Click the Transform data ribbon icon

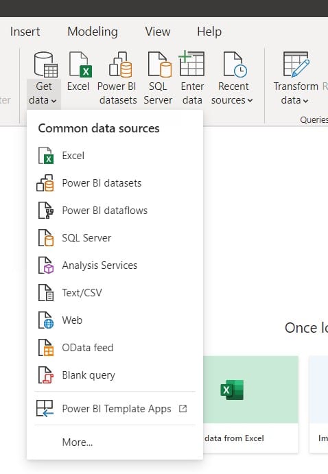coord(296,64)
